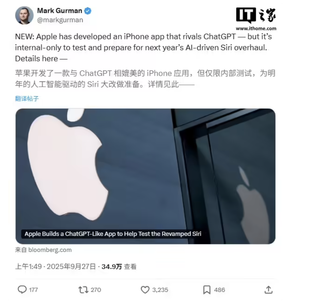Image resolution: width=309 pixels, height=306 pixels.
Task: Click the 177 reply count
Action: click(33, 290)
